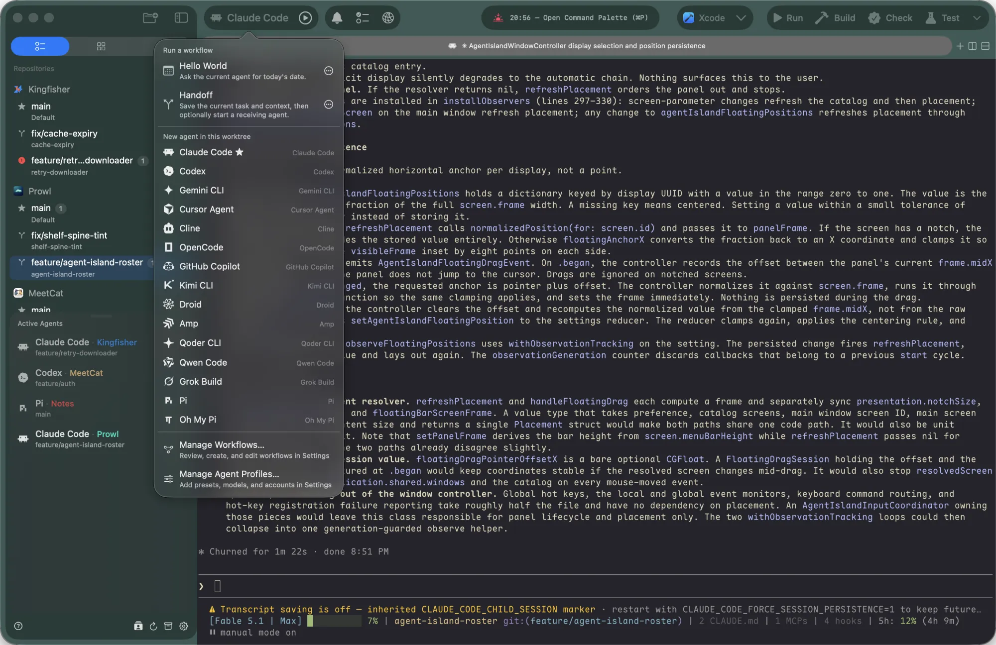Toggle the sidebar panel icon

pos(181,18)
